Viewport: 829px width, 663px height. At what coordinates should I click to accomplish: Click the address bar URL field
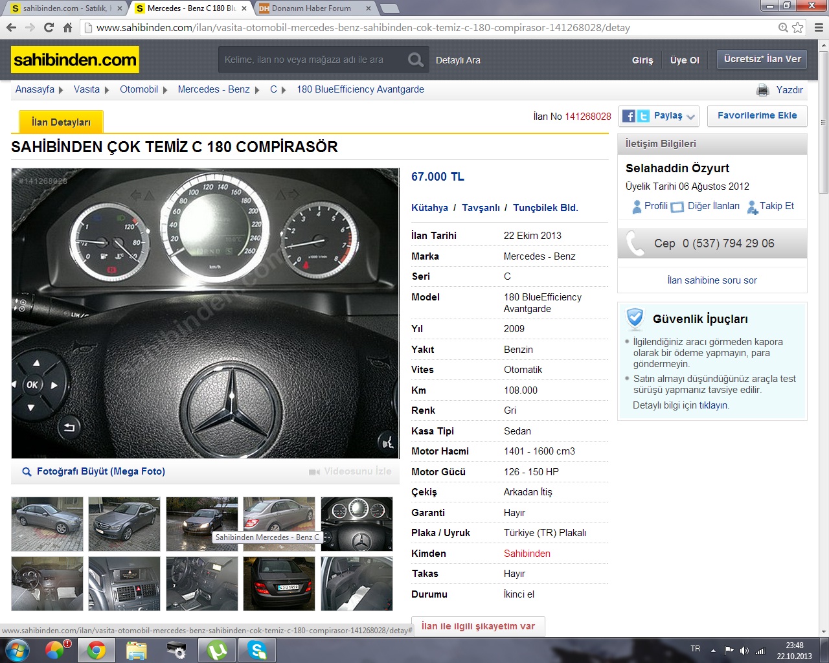click(x=427, y=27)
